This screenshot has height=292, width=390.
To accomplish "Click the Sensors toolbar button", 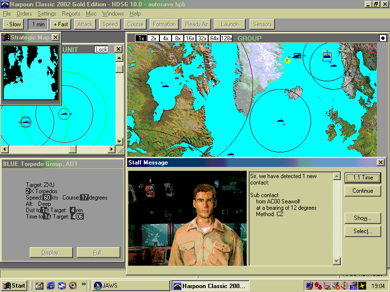I will (262, 24).
